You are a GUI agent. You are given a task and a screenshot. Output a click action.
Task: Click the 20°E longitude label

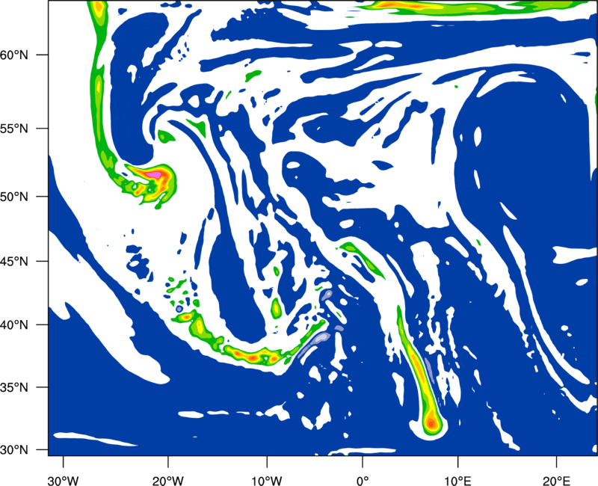[x=556, y=481]
